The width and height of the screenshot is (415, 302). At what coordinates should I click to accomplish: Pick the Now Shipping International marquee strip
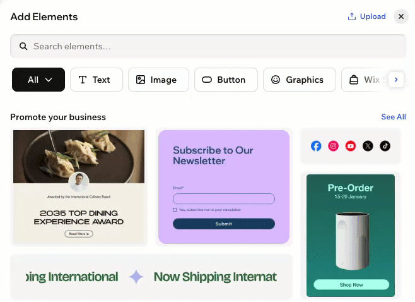pyautogui.click(x=151, y=277)
